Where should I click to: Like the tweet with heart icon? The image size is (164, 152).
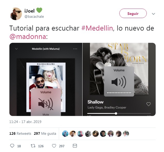point(54,146)
